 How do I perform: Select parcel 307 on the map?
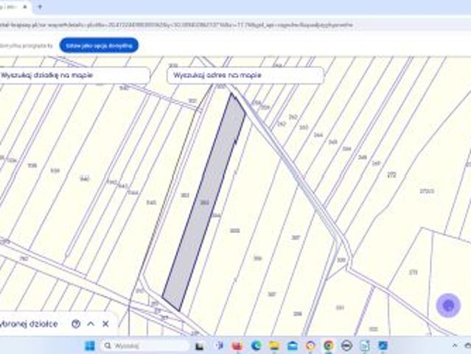pyautogui.click(x=296, y=237)
